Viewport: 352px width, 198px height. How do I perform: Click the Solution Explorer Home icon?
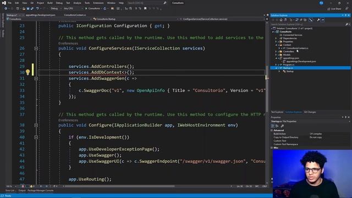281,20
